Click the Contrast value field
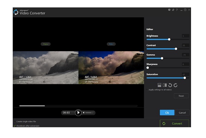The image size is (206, 138). 185,45
